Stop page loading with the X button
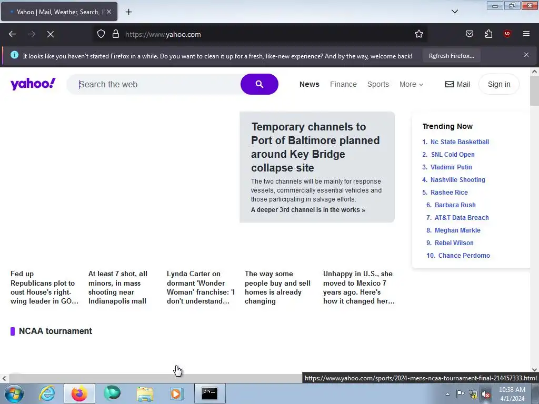 click(51, 34)
